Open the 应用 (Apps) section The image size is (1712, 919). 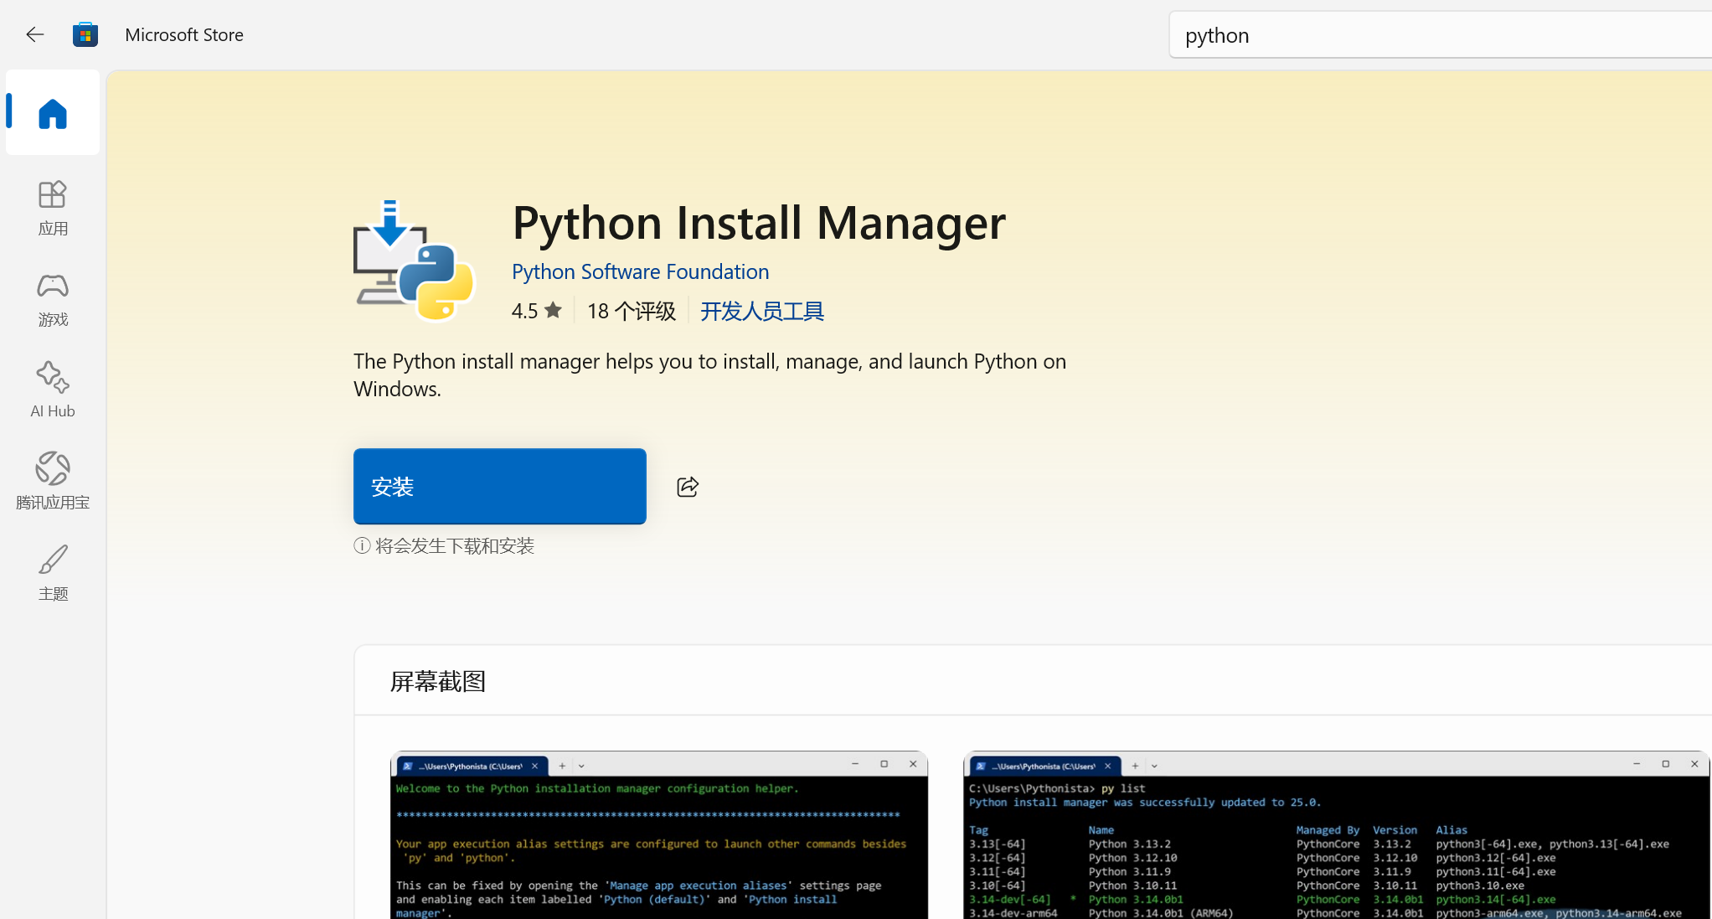52,208
